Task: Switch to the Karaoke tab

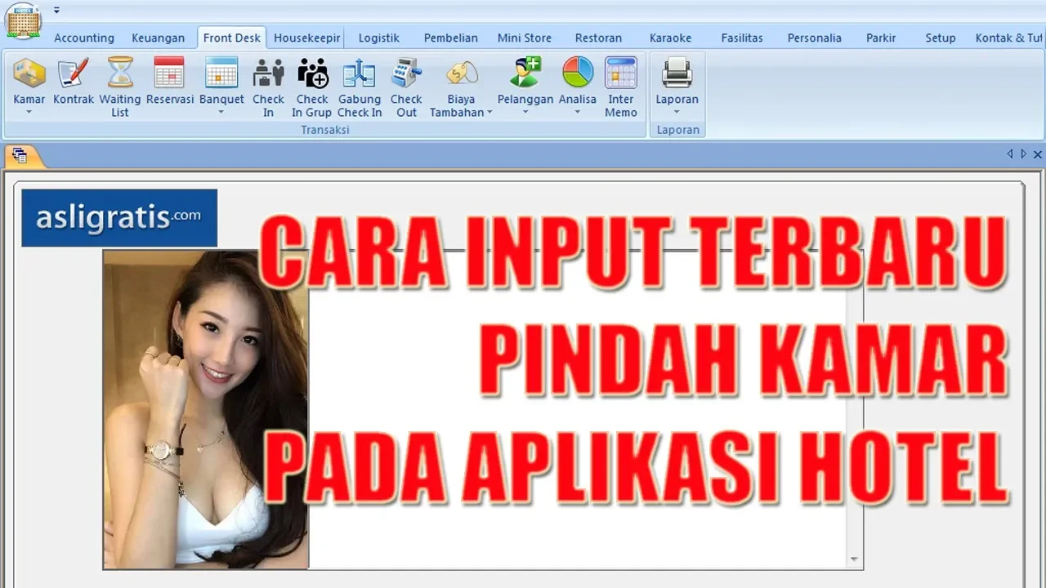Action: click(x=670, y=38)
